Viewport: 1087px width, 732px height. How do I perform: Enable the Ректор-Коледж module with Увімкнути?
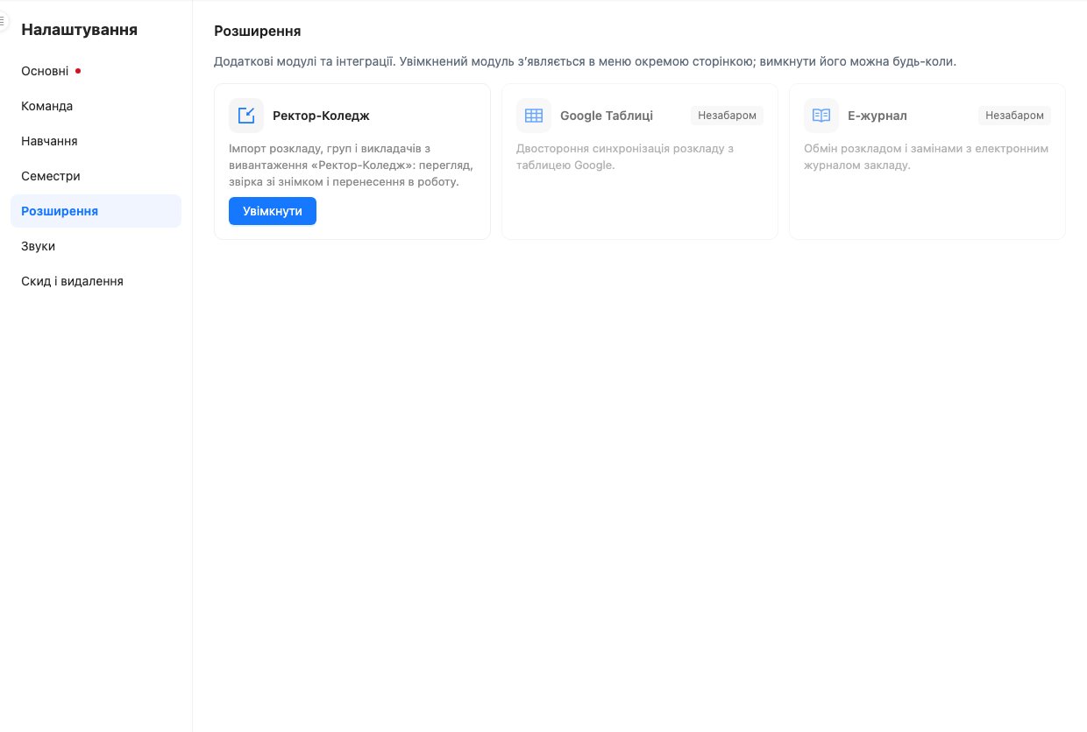click(x=273, y=211)
